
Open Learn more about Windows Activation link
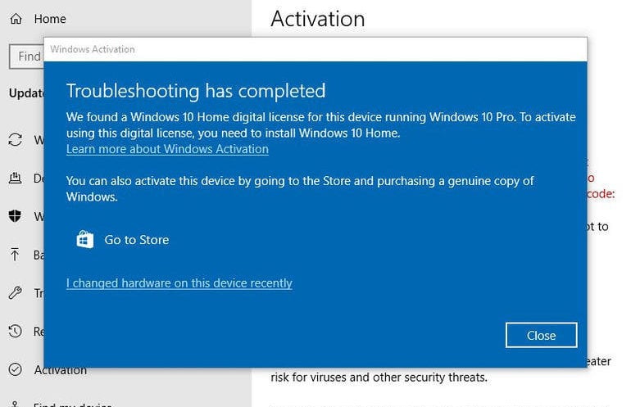pos(167,149)
